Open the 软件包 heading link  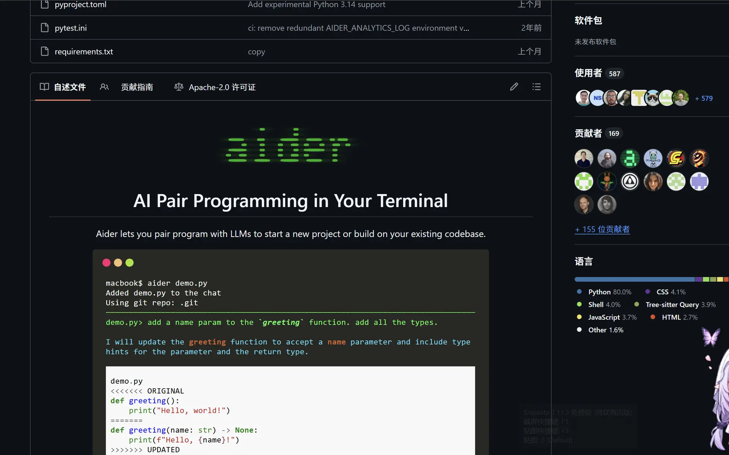588,20
